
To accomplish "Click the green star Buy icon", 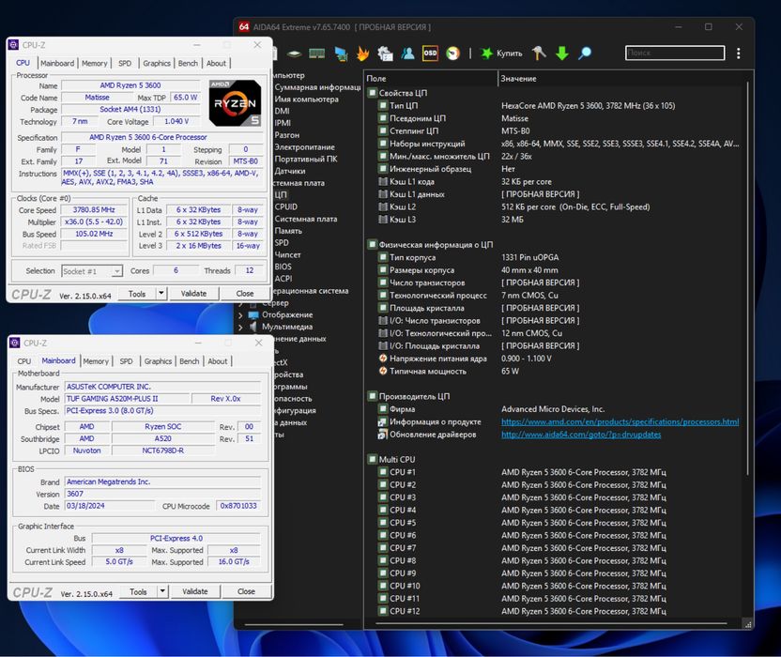I will click(x=486, y=53).
